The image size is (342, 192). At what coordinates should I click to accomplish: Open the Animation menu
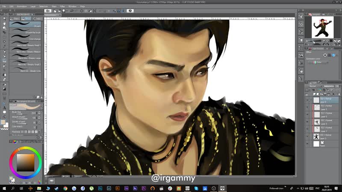(x=22, y=6)
